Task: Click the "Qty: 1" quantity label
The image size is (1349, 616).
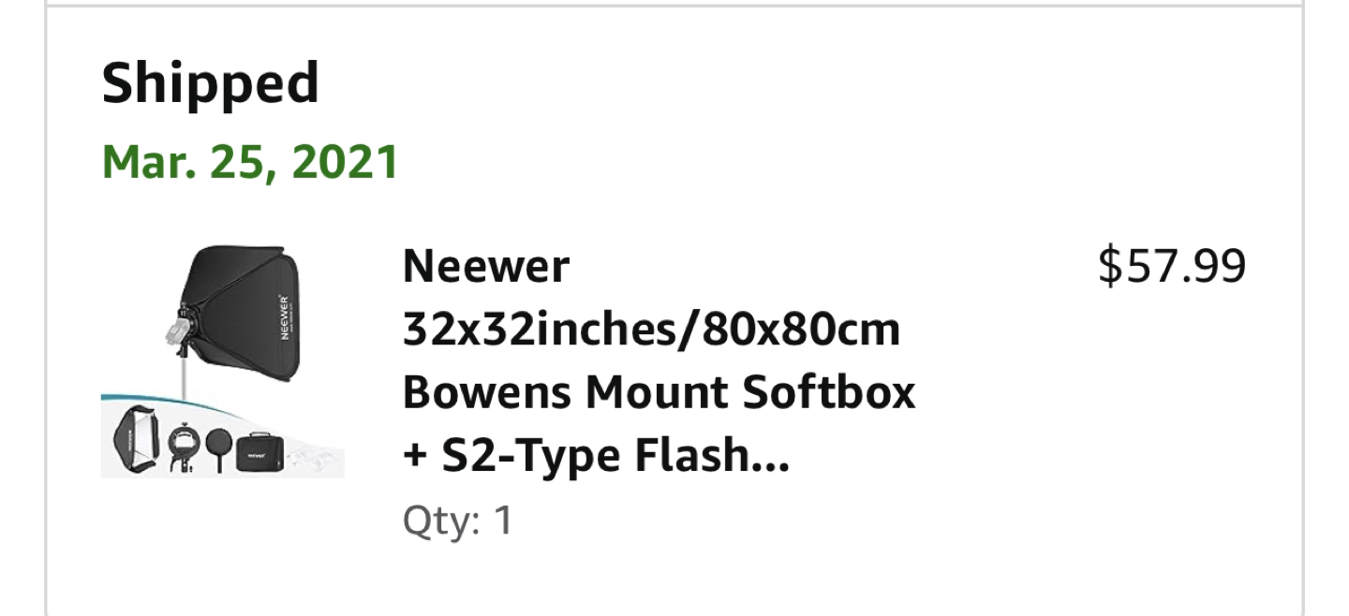Action: click(x=457, y=521)
